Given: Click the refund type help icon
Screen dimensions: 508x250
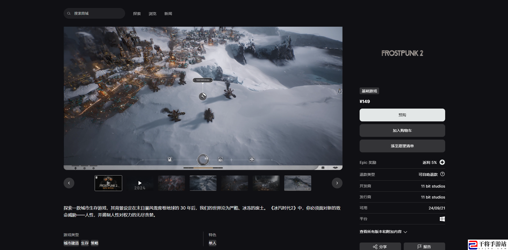Looking at the screenshot, I should click(x=442, y=174).
